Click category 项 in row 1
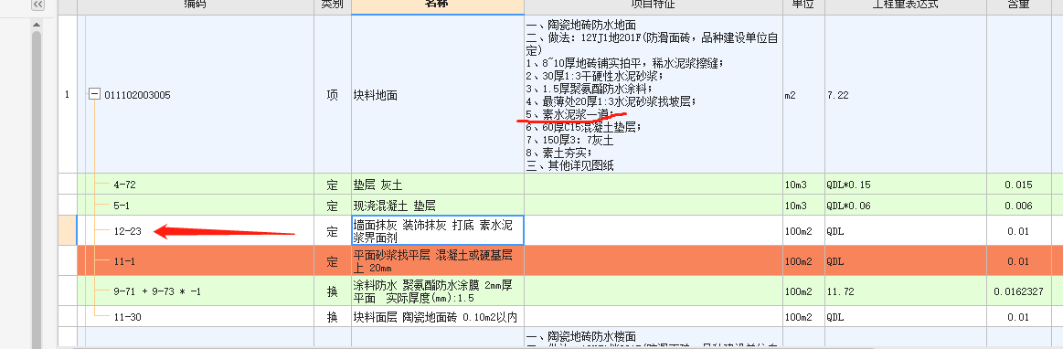The height and width of the screenshot is (349, 1063). coord(332,95)
